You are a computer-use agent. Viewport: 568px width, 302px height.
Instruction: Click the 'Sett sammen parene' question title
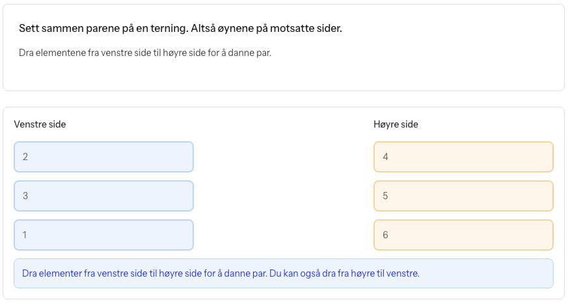(x=180, y=29)
